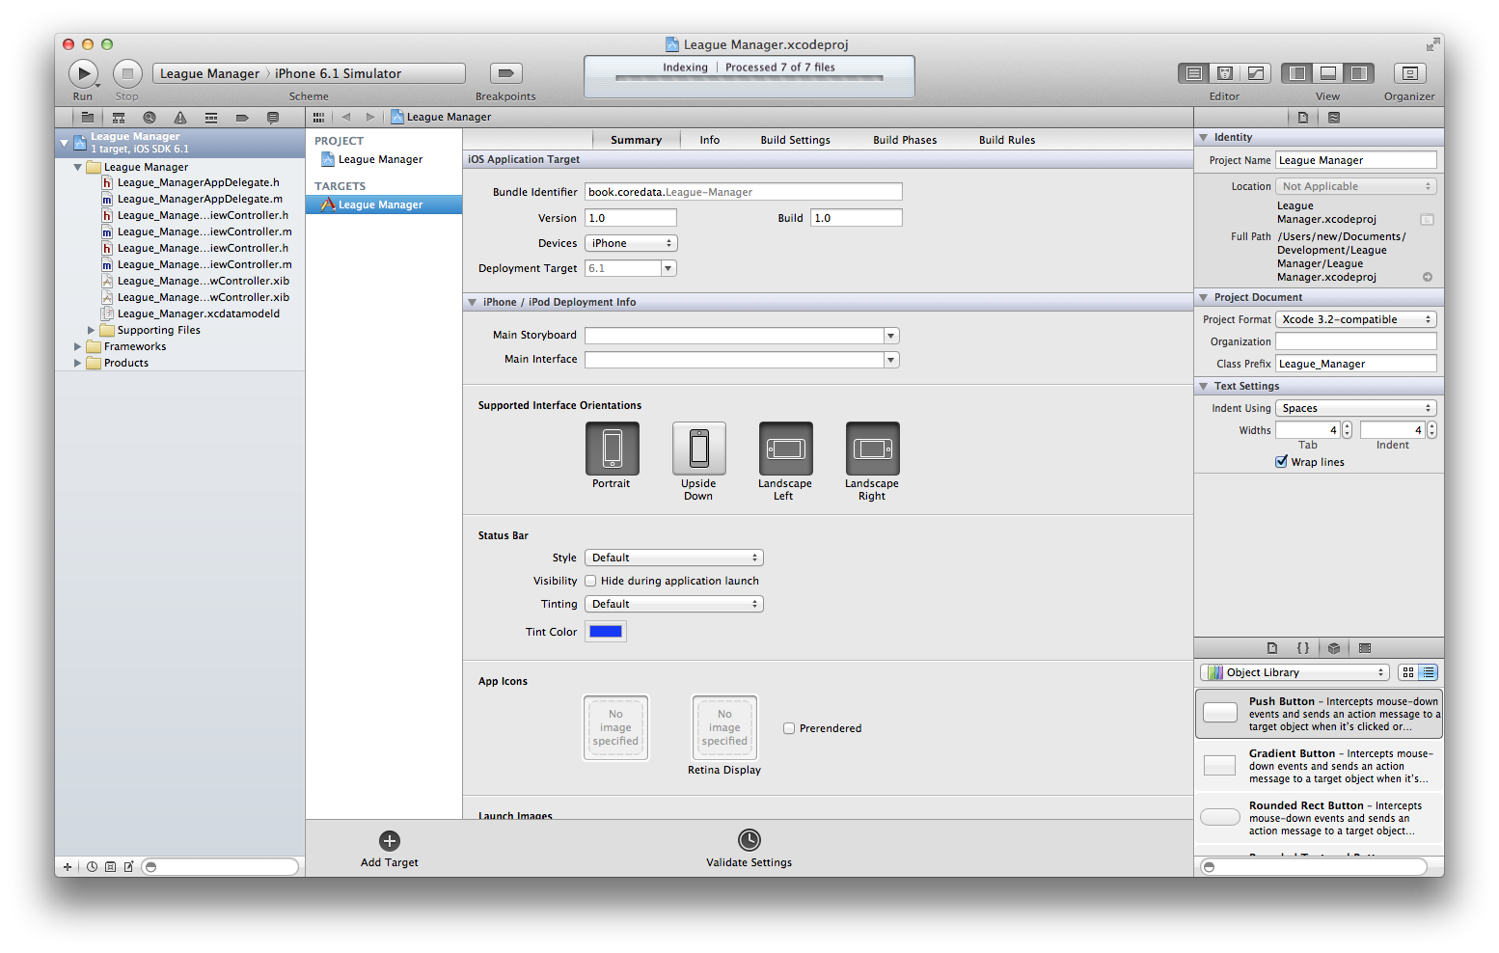
Task: Go back with jump bar left arrow
Action: 345,117
